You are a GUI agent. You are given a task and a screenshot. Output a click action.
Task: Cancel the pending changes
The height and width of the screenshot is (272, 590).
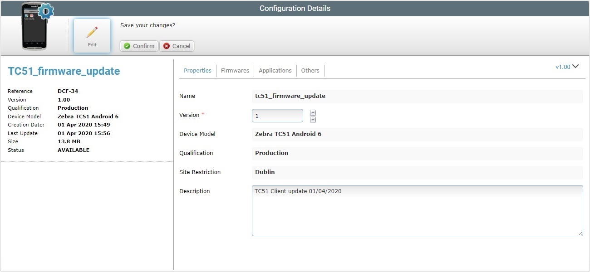point(177,46)
